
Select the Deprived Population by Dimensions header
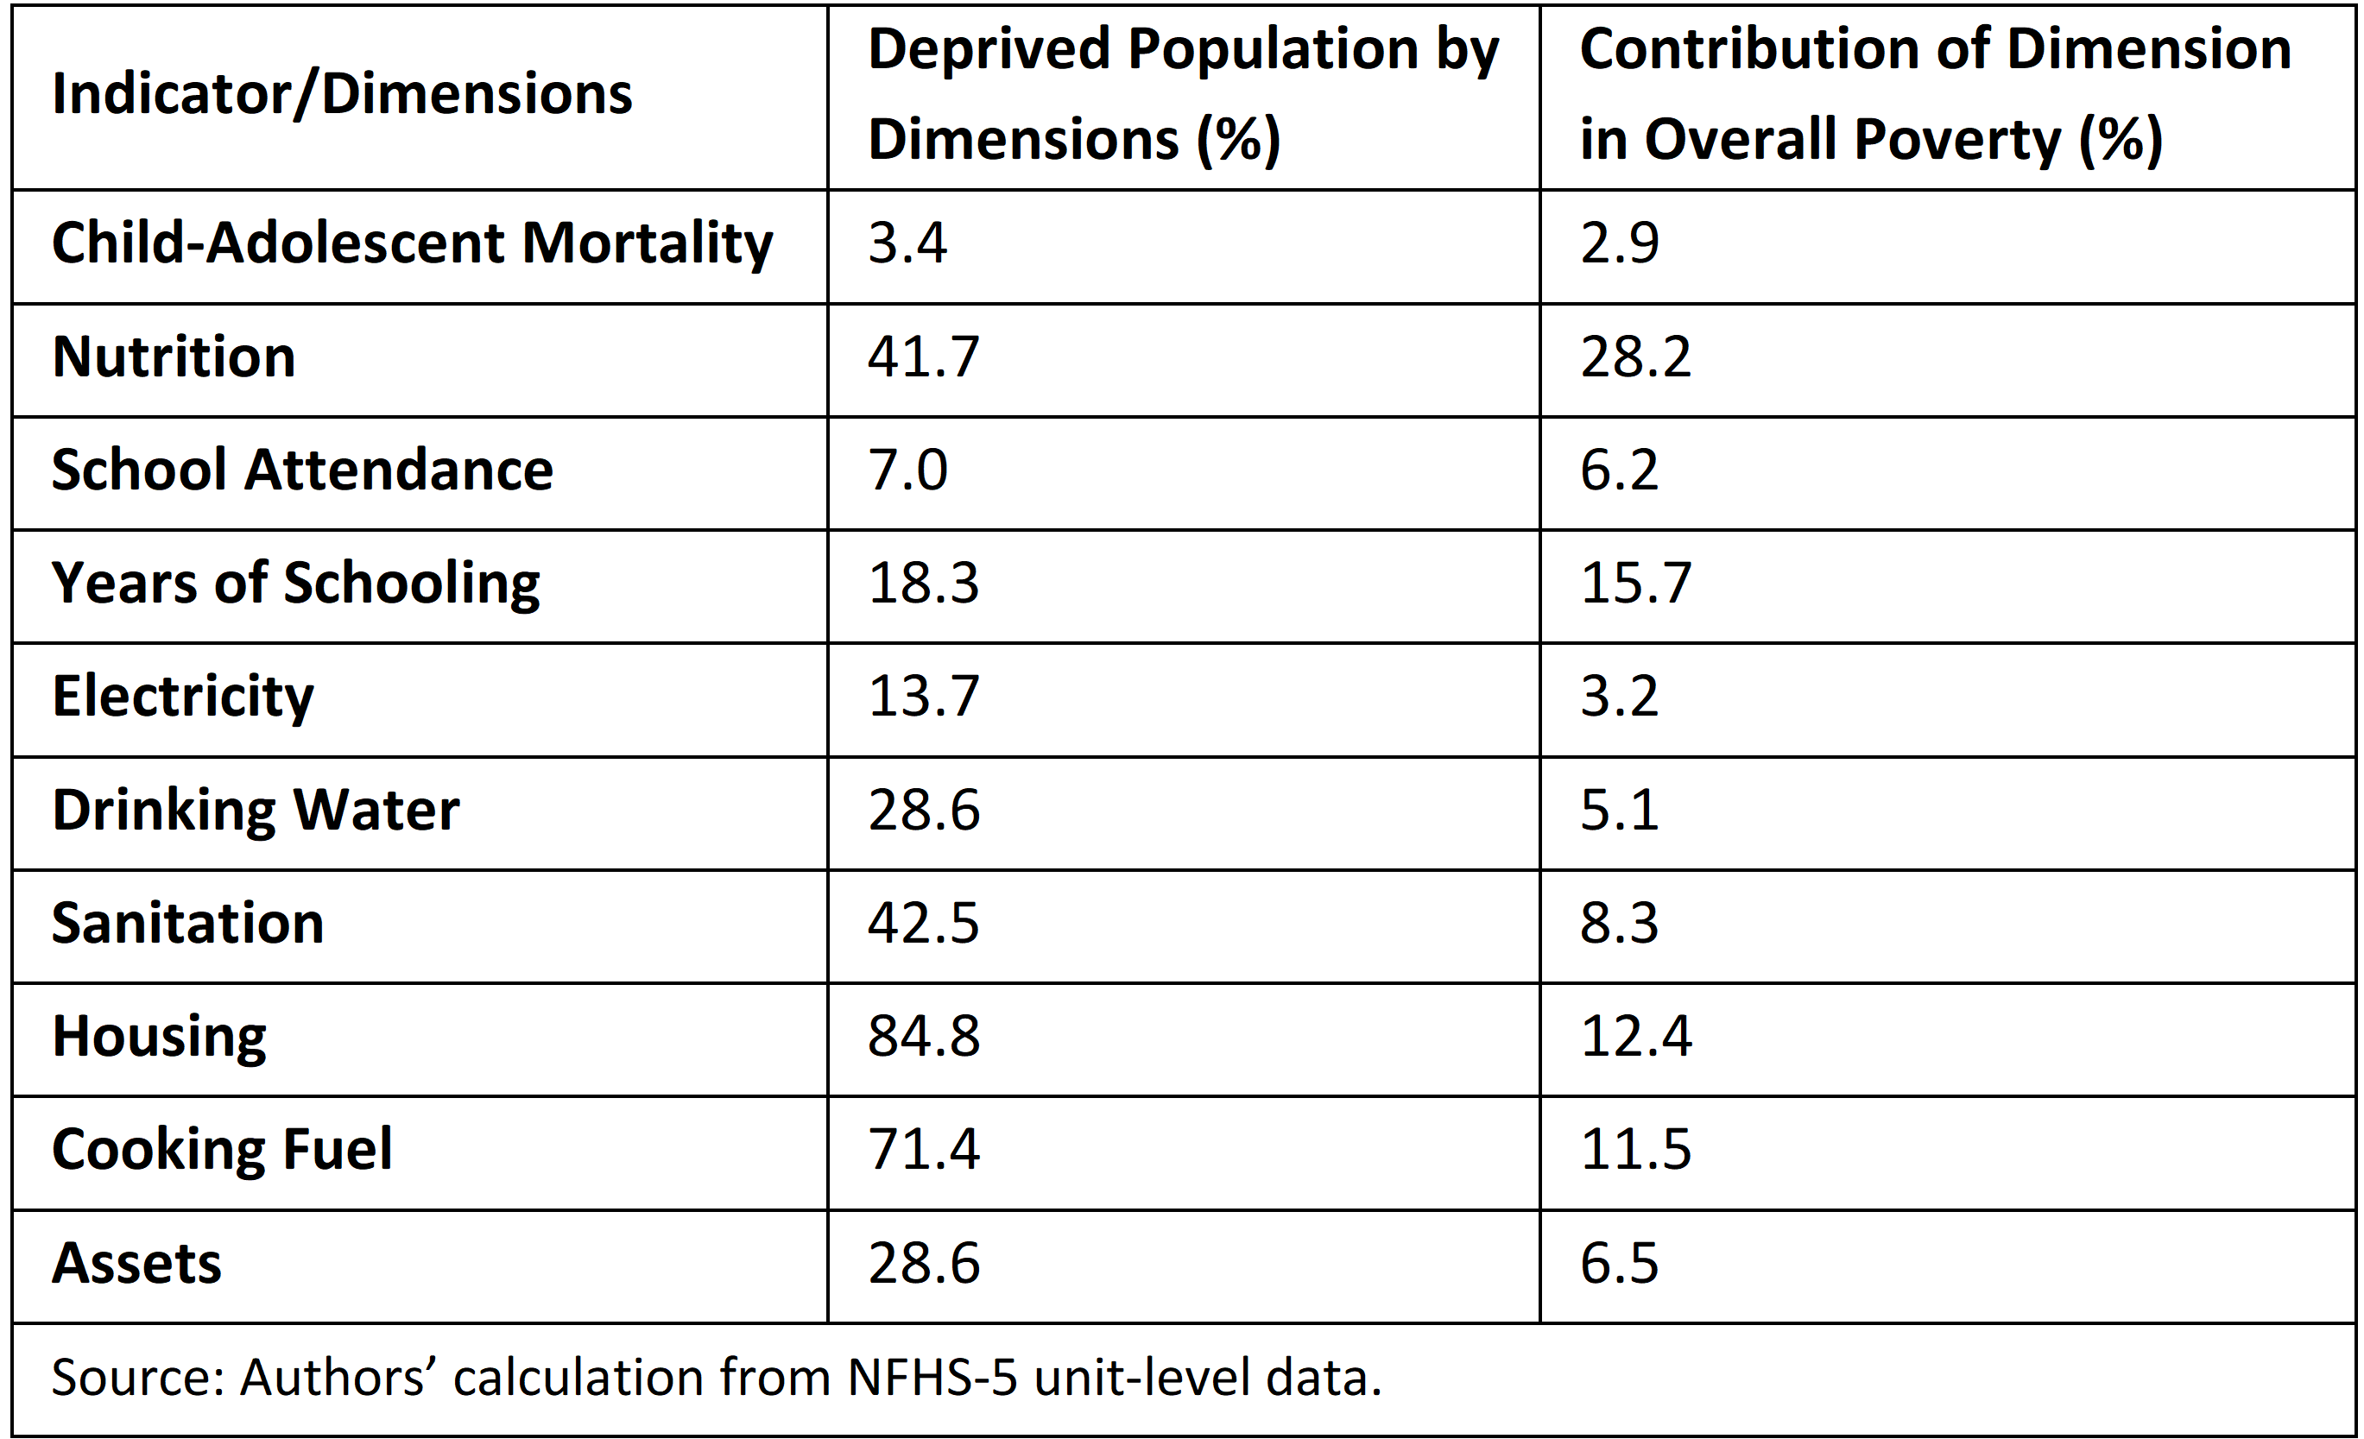(1183, 94)
